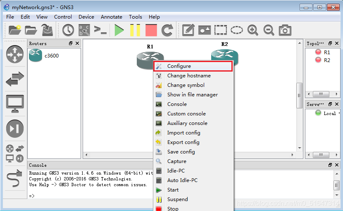Click the Zoom out magnifier
This screenshot has height=211, width=343.
coord(269,30)
